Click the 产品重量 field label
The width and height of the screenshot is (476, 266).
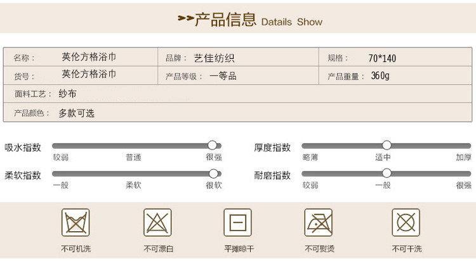pos(346,77)
